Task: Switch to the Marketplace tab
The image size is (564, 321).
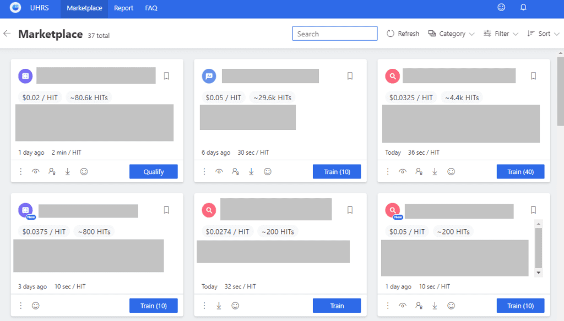Action: [x=84, y=8]
